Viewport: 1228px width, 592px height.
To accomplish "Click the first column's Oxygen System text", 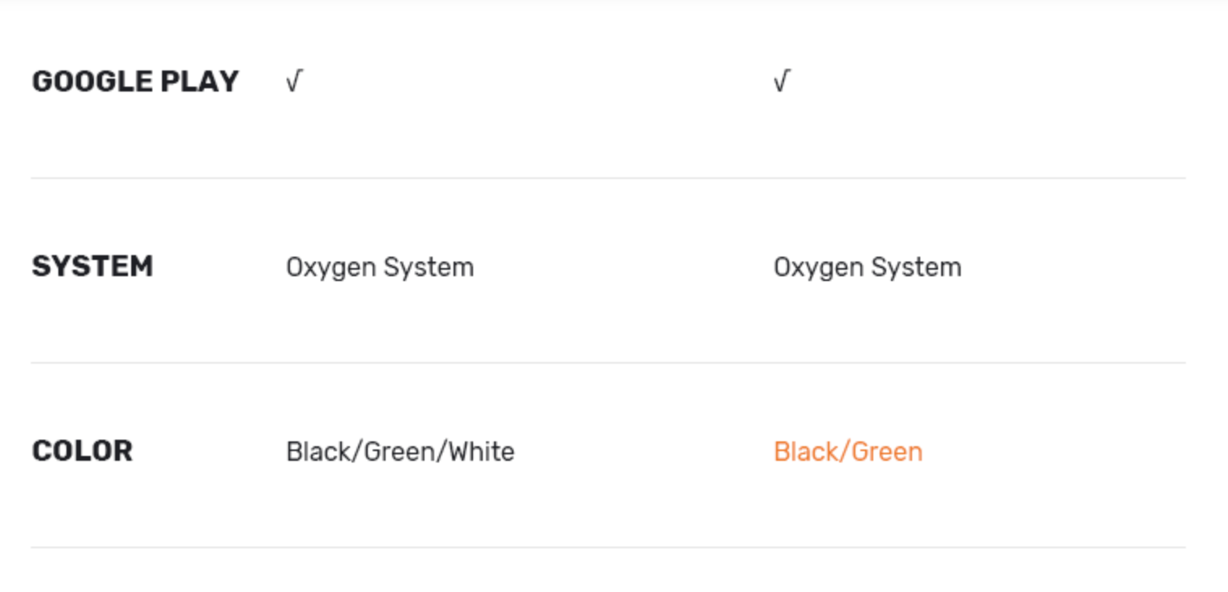I will click(x=380, y=267).
